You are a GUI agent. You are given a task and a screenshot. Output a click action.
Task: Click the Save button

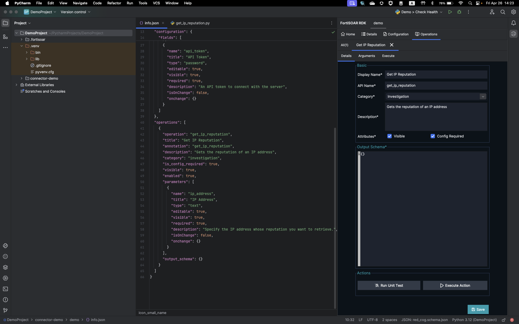(x=478, y=309)
